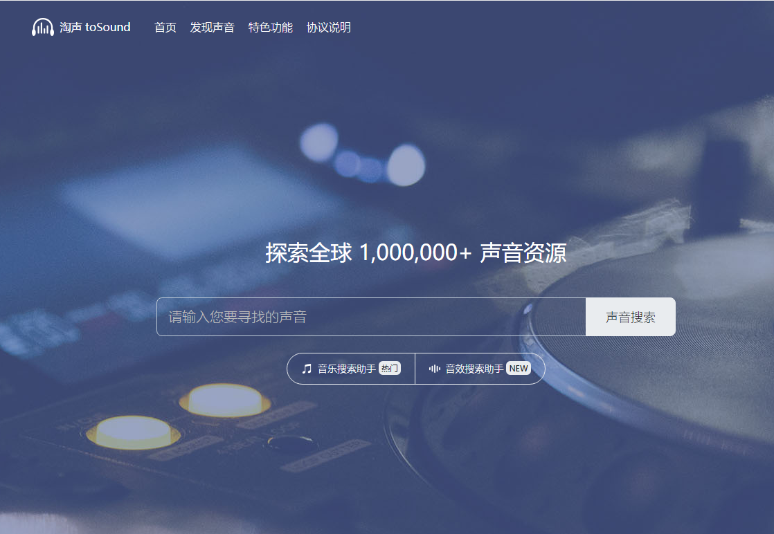Click the NEW badge label
The height and width of the screenshot is (534, 774).
519,368
